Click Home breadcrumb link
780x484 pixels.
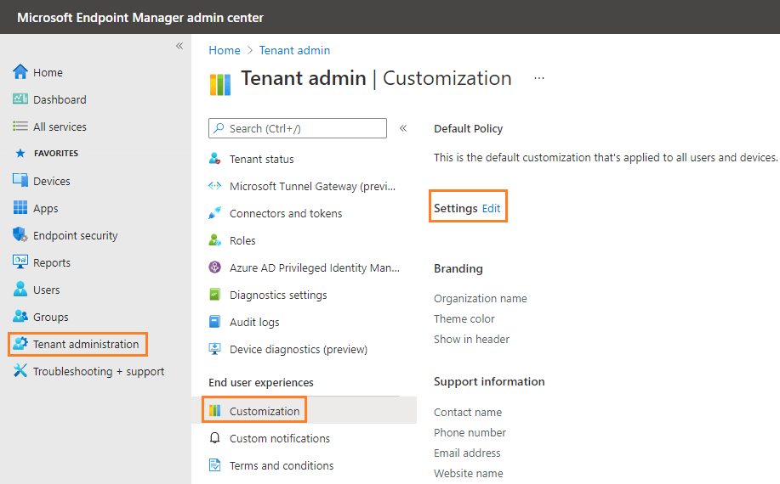225,50
